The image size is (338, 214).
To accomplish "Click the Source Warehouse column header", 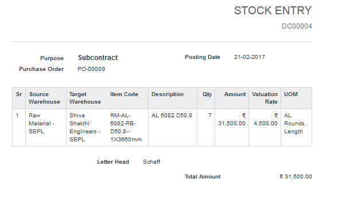I will pos(44,98).
